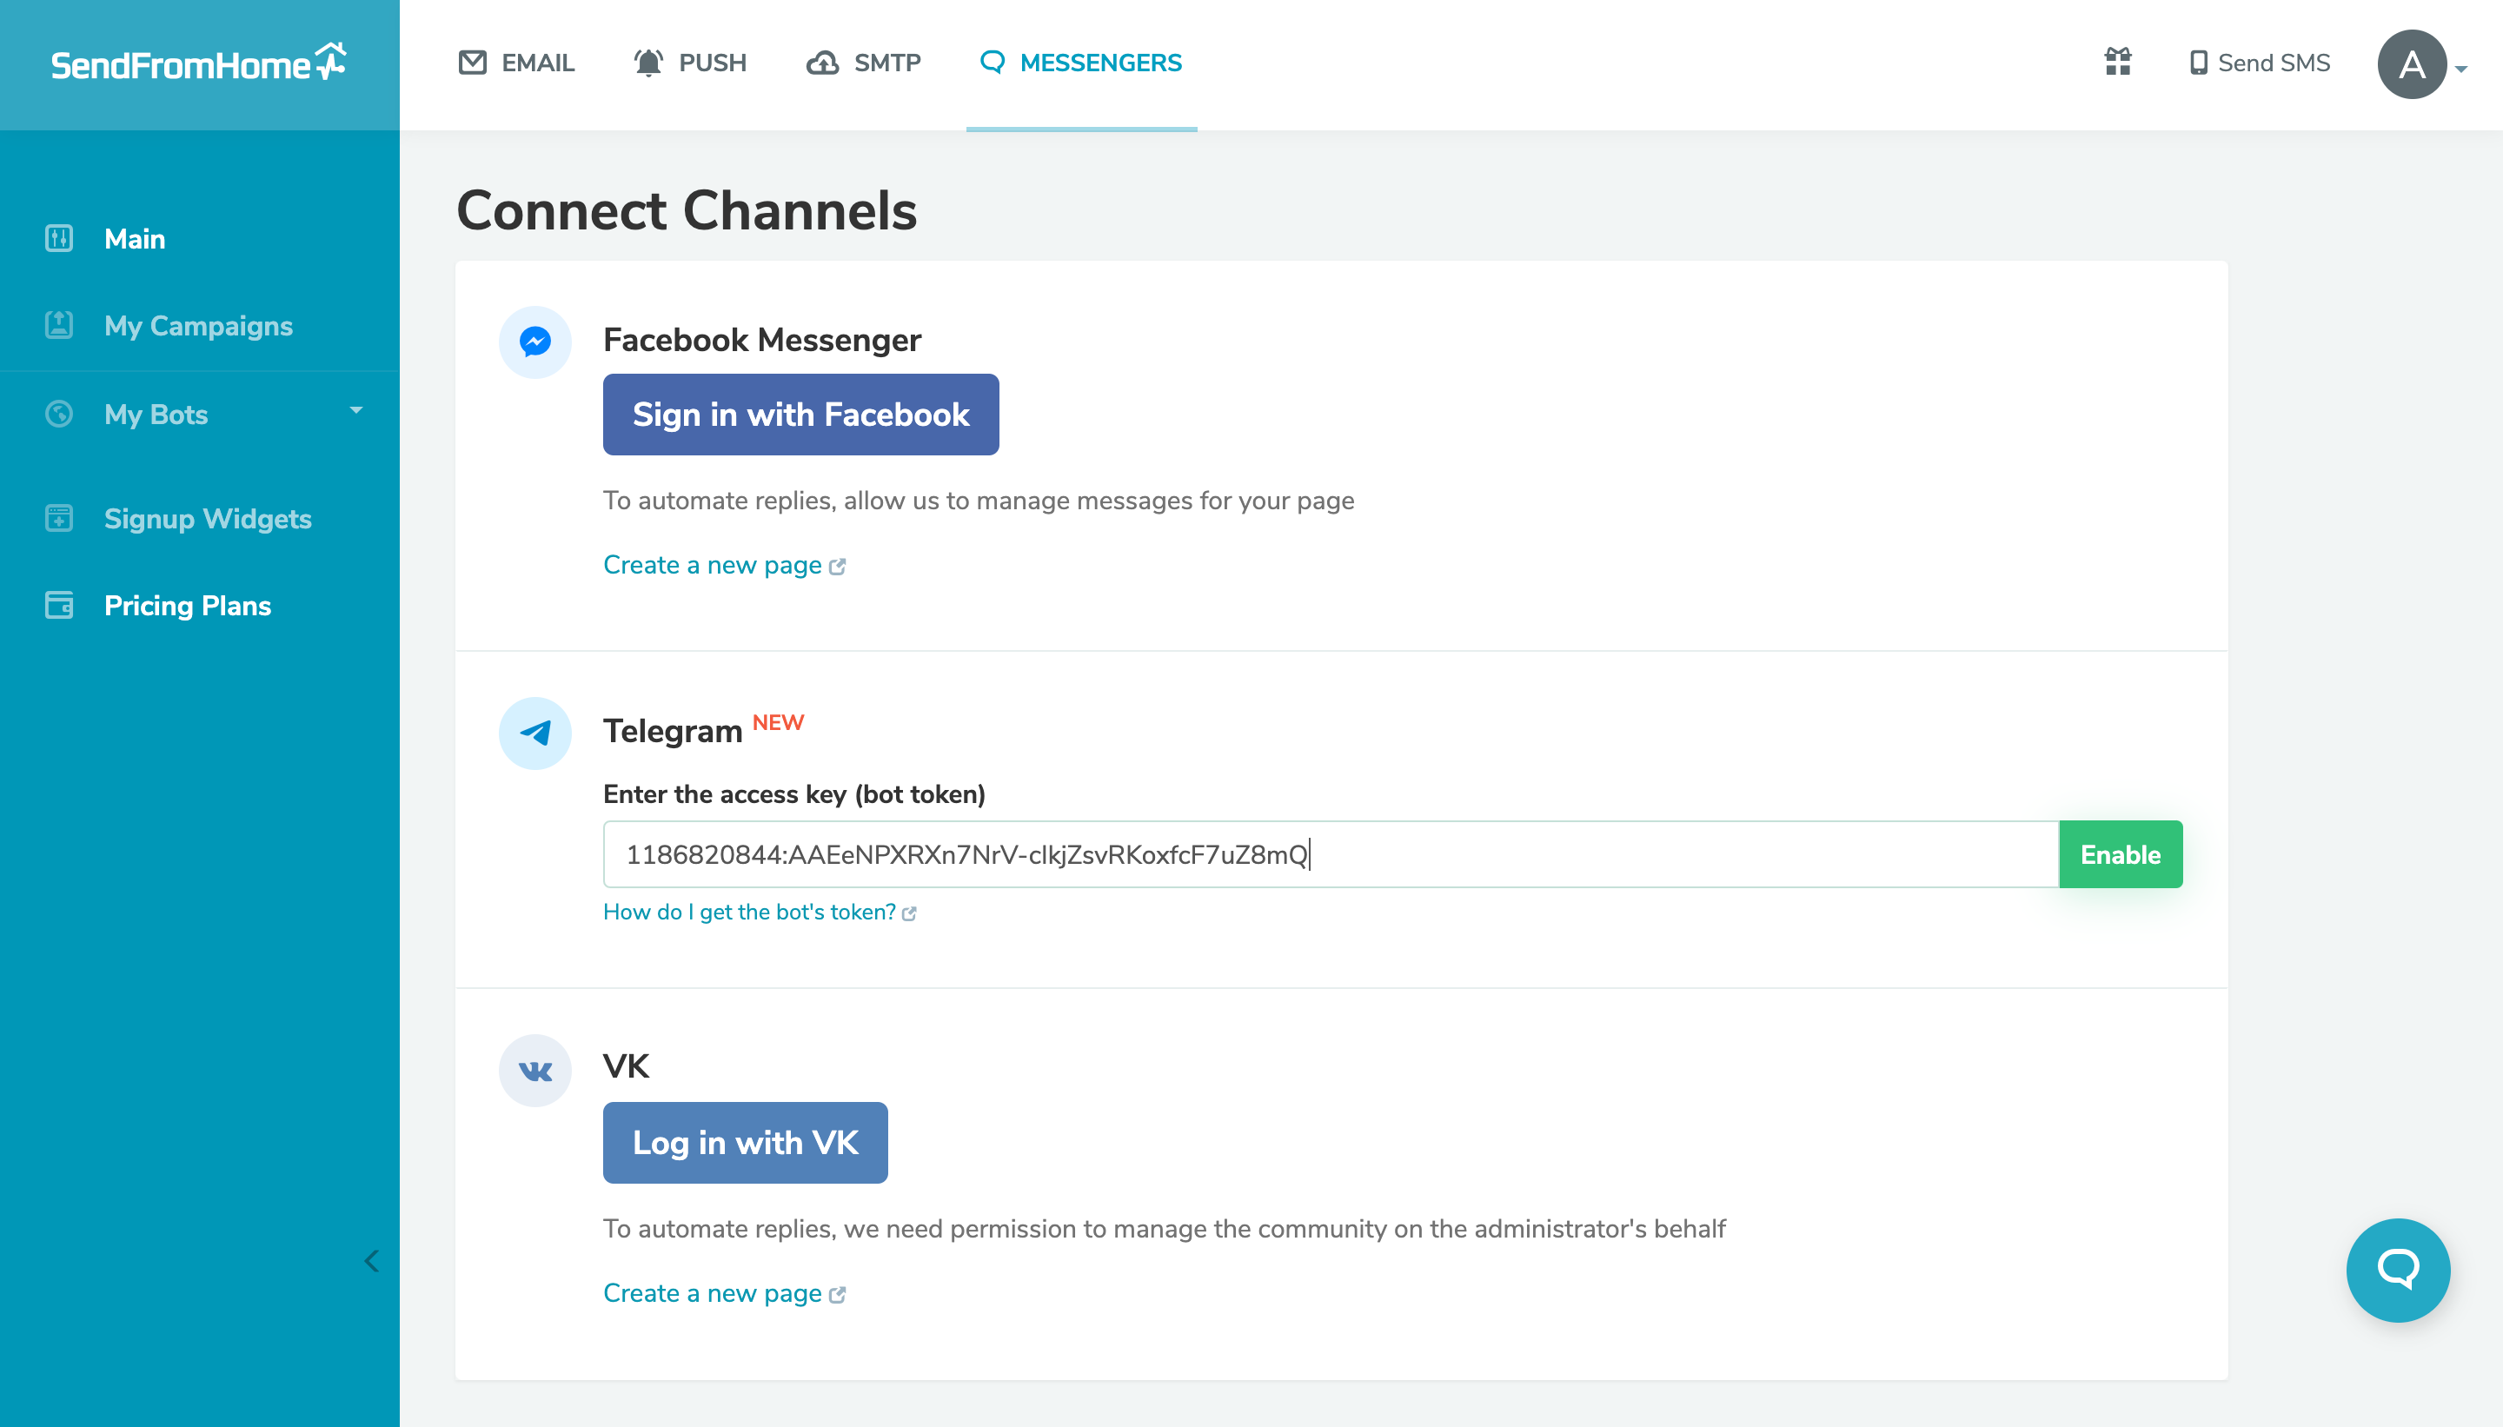Click the VK icon
The height and width of the screenshot is (1427, 2503).
coord(536,1068)
